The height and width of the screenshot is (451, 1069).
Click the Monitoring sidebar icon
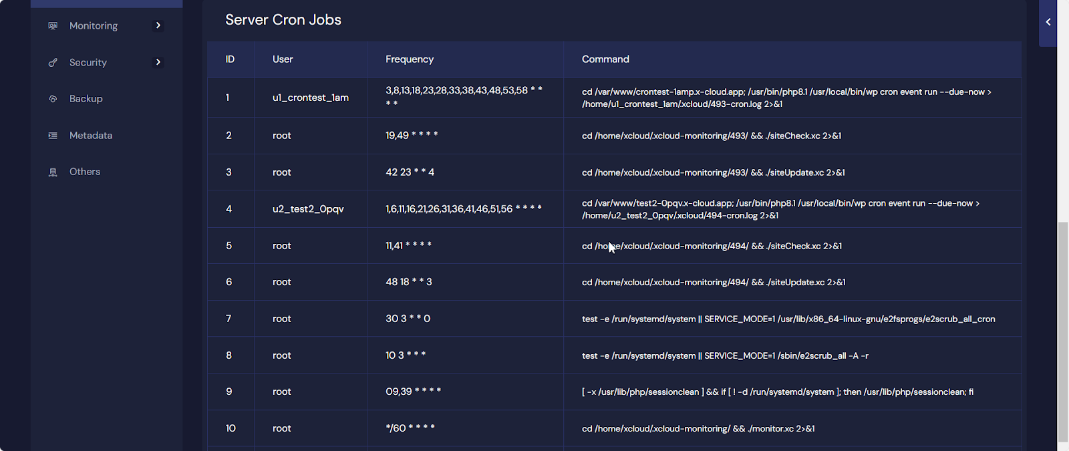pos(53,26)
